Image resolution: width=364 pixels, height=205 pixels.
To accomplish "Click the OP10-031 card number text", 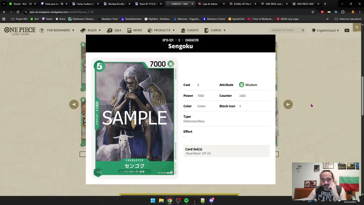I will 168,40.
